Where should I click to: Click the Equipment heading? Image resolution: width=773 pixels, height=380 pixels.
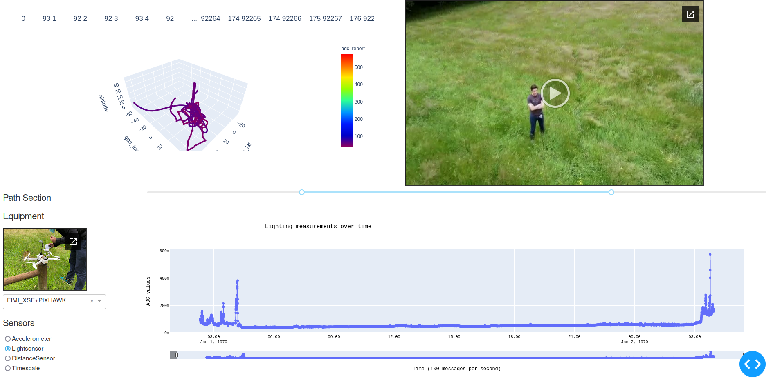click(24, 216)
